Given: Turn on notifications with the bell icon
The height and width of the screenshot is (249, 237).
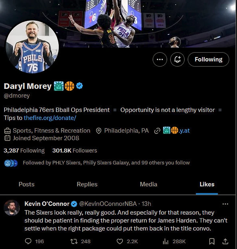Looking at the screenshot, I should point(177,59).
